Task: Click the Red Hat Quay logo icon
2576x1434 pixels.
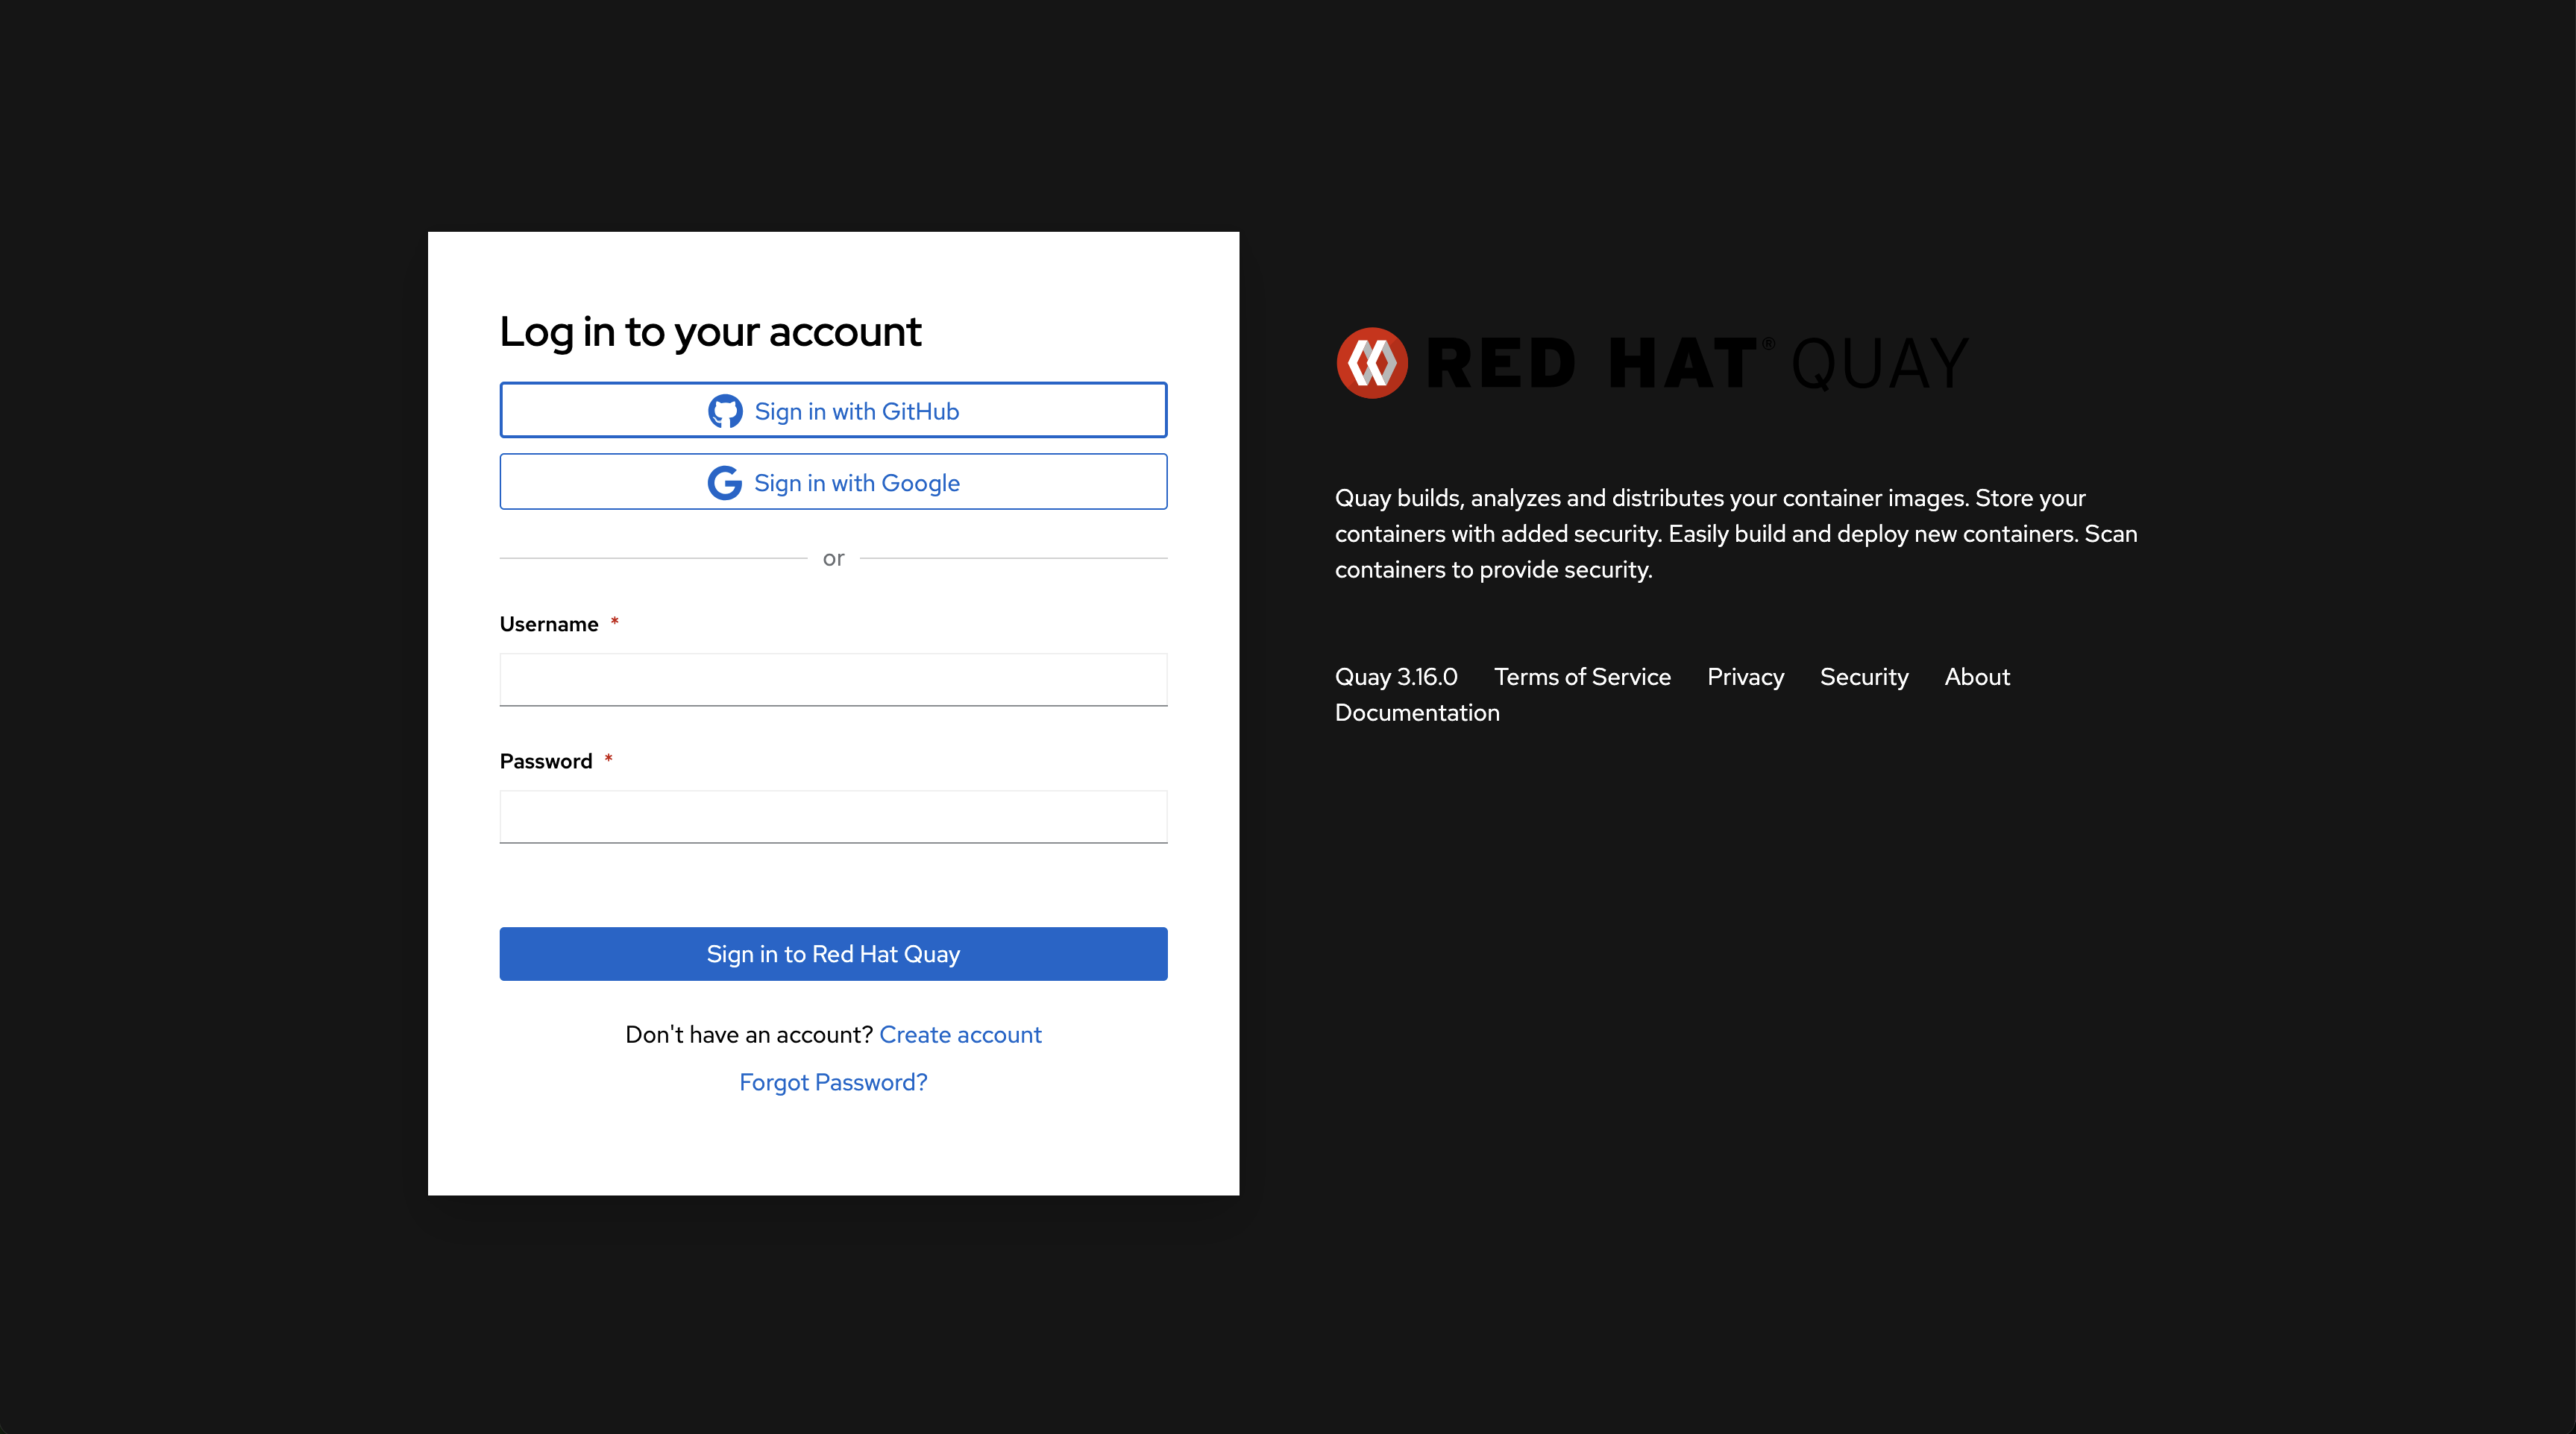Action: [x=1372, y=363]
